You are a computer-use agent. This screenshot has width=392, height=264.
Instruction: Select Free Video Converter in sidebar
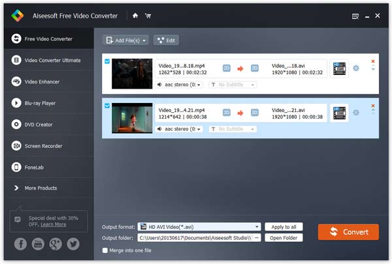point(49,38)
